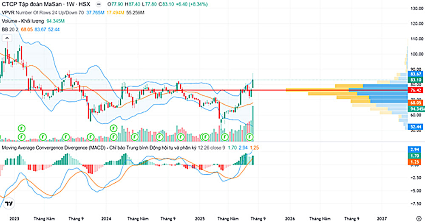Viewport: 425px width, 223px height.
Task: Click the 55.259M VPVR value
Action: click(135, 13)
